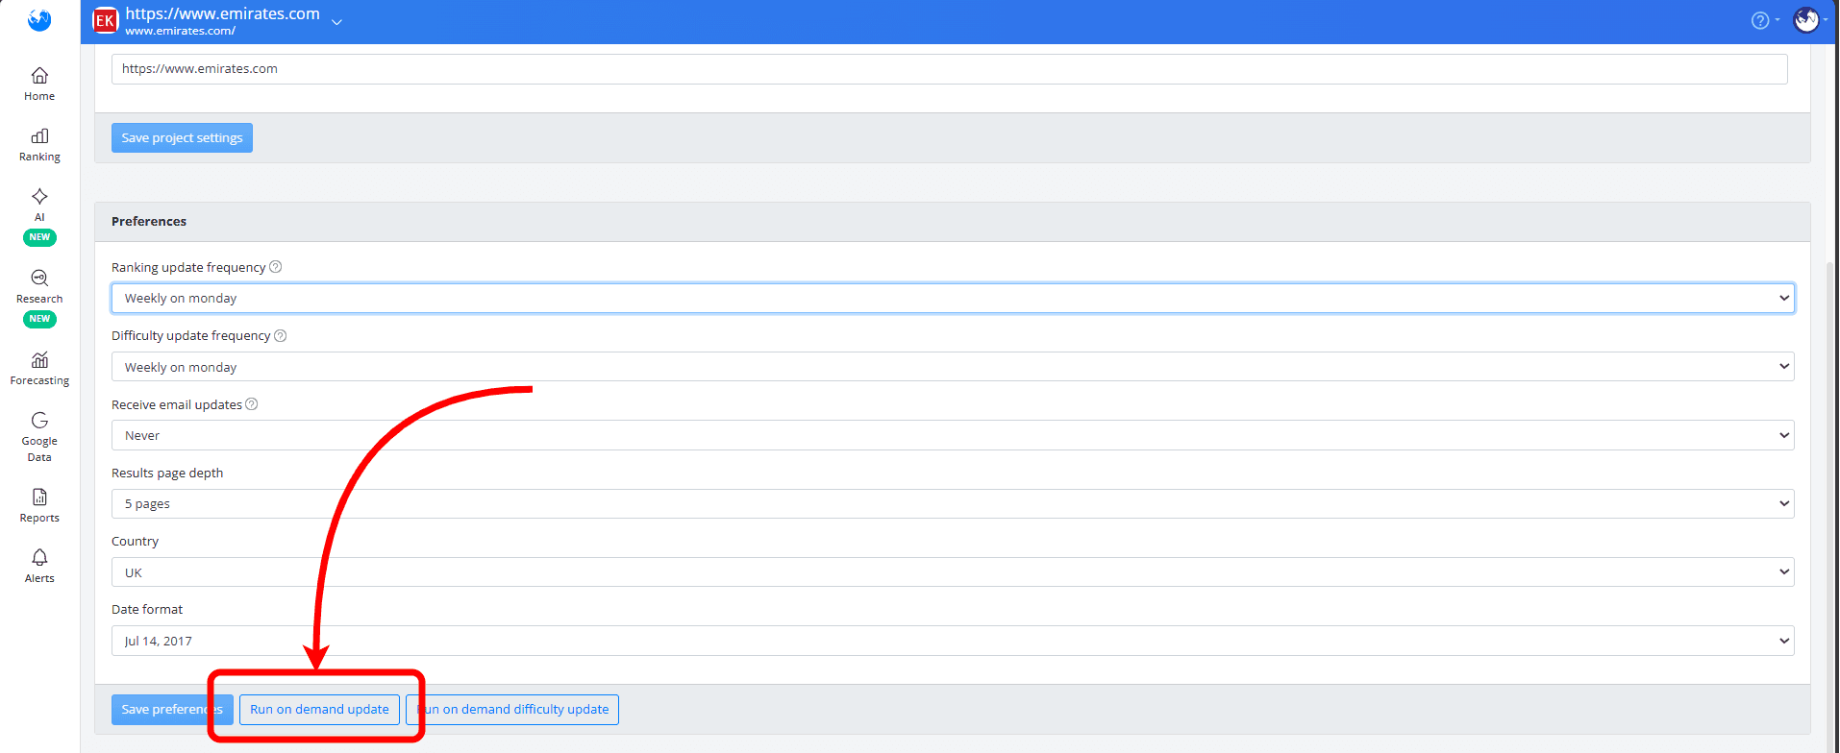Open Receive email updates dropdown

click(x=953, y=435)
